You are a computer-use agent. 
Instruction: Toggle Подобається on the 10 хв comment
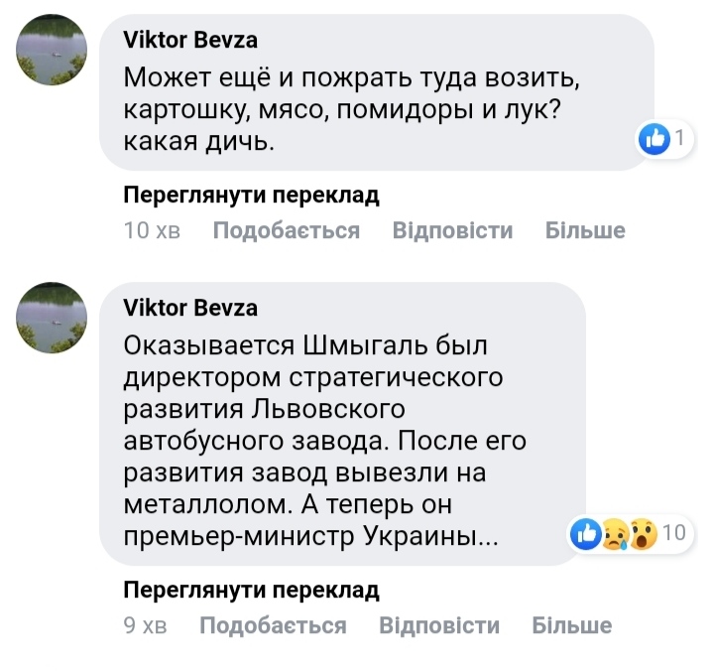coord(287,231)
